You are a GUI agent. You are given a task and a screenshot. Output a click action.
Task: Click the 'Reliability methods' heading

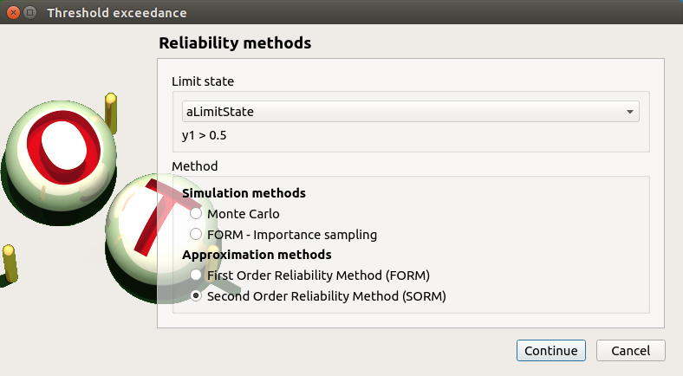[x=235, y=42]
